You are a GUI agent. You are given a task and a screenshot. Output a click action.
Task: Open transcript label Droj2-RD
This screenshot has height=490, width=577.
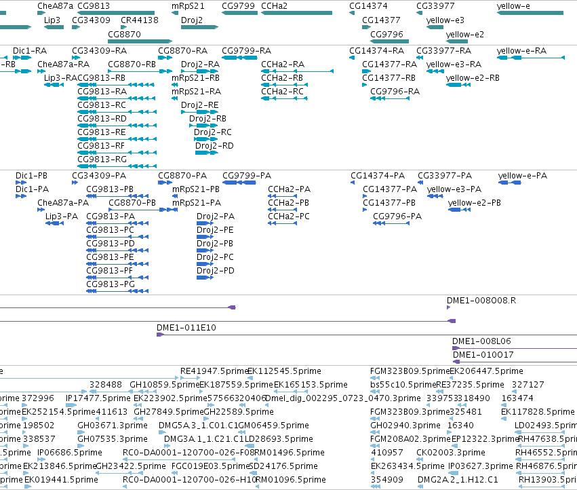click(x=214, y=145)
